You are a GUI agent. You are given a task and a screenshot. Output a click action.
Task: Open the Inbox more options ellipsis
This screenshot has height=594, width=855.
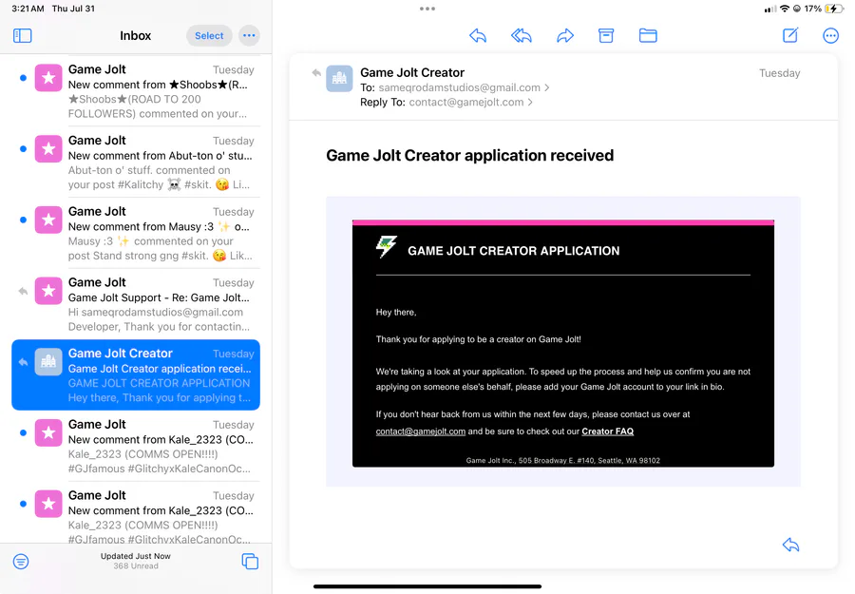pyautogui.click(x=249, y=35)
